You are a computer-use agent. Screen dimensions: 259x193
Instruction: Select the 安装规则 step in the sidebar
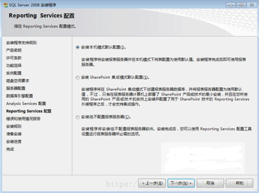[x=14, y=126]
